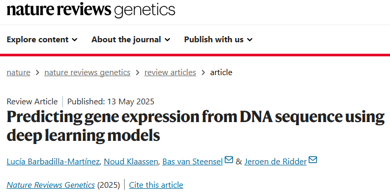Expand the About the journal chevron arrow
This screenshot has width=390, height=193.
click(x=167, y=40)
